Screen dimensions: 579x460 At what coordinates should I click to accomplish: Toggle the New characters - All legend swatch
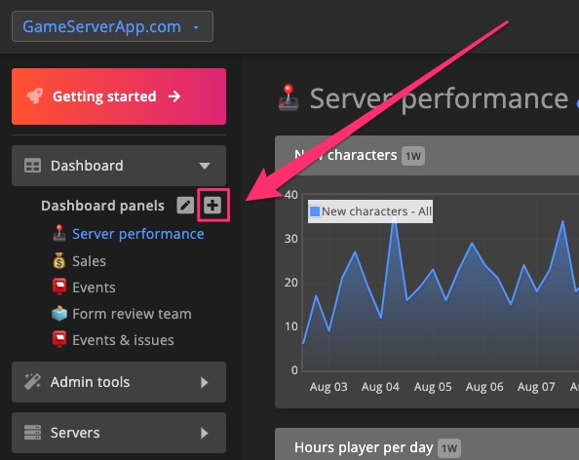coord(315,211)
